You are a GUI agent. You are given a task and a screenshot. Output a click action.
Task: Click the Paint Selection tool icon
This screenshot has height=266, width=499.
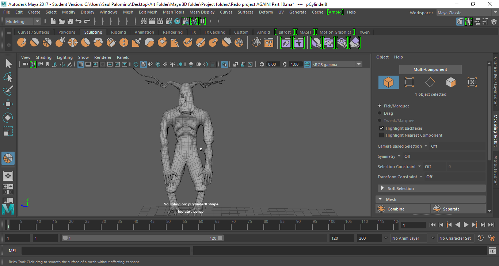click(x=8, y=91)
